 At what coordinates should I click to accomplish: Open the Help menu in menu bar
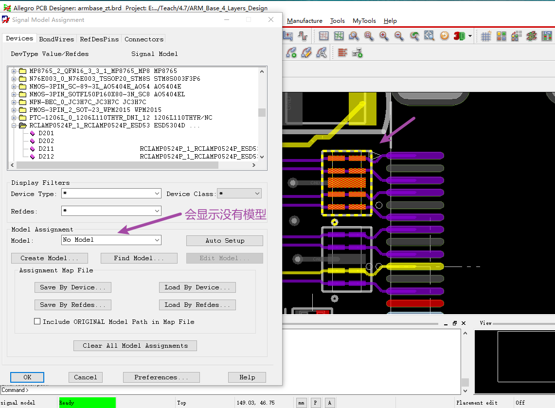click(x=390, y=21)
